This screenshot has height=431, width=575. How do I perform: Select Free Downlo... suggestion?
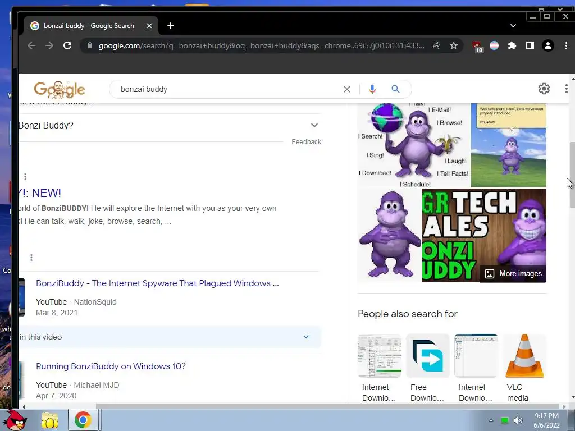tap(427, 368)
